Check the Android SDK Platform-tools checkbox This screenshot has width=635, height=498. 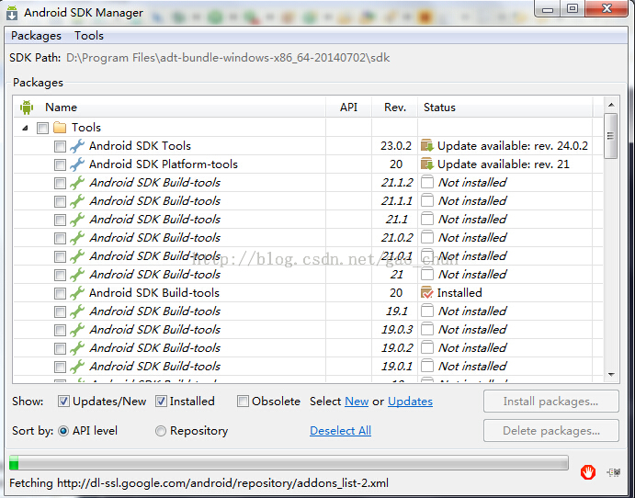tap(60, 164)
